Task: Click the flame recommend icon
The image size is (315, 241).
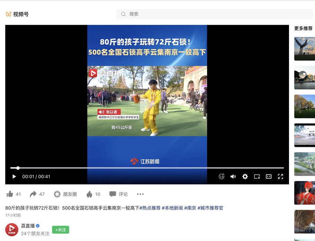Action: [89, 194]
